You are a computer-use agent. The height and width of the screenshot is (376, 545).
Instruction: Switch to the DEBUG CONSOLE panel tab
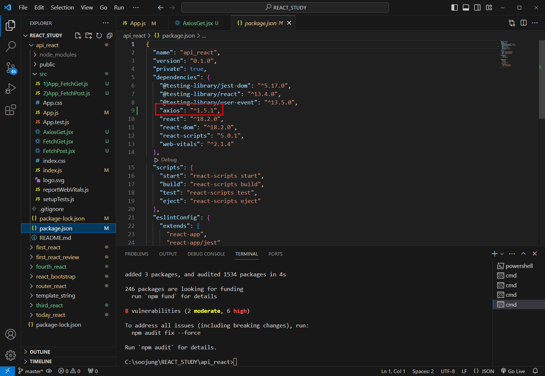point(206,254)
